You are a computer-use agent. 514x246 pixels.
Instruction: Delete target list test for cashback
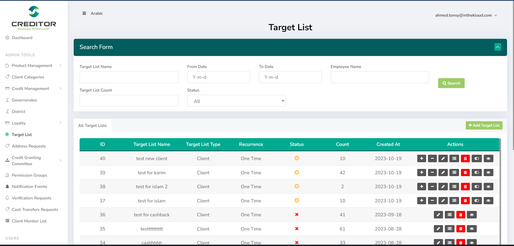461,215
